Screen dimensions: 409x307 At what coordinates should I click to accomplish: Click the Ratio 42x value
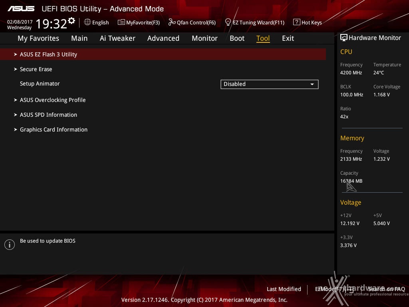pyautogui.click(x=344, y=117)
